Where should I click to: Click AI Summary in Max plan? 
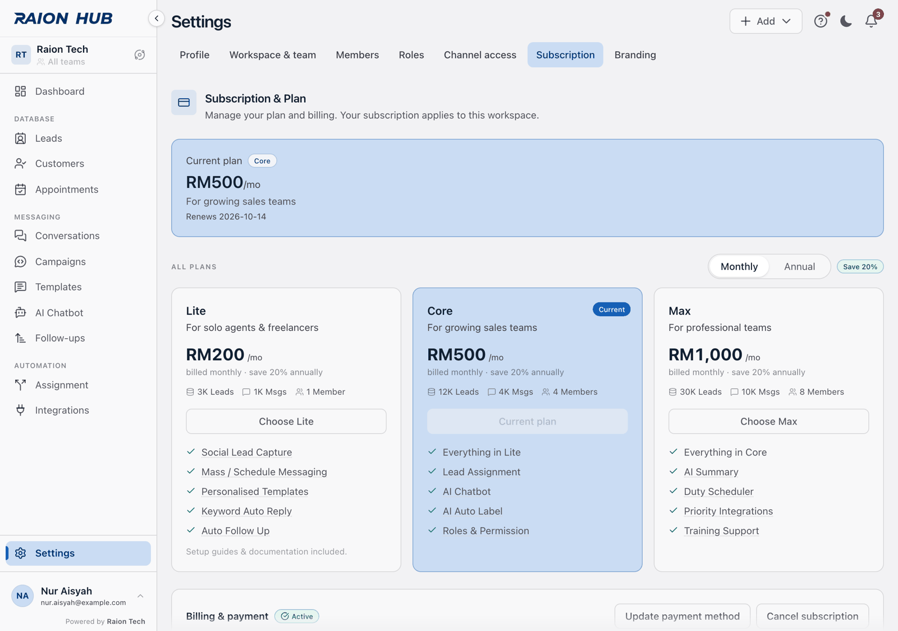711,472
